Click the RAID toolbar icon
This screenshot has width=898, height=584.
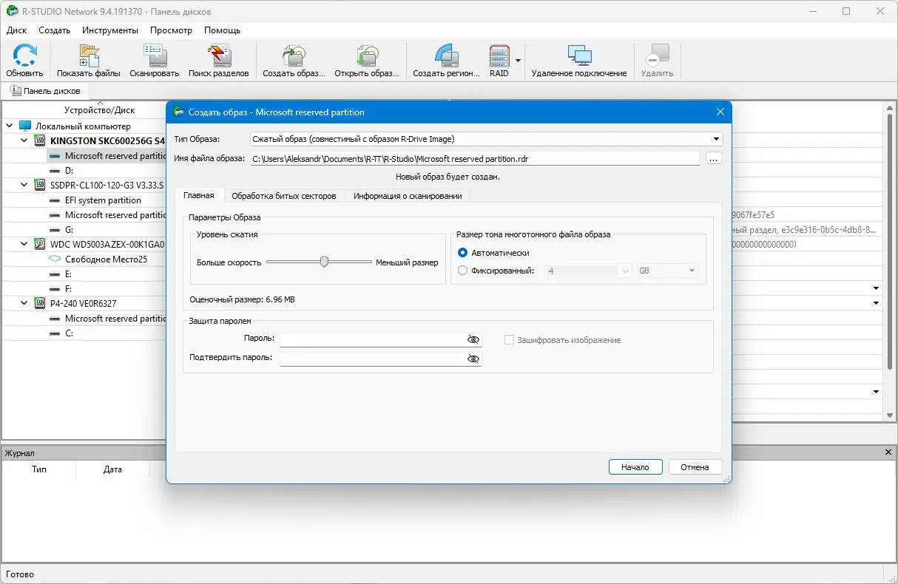click(x=500, y=55)
